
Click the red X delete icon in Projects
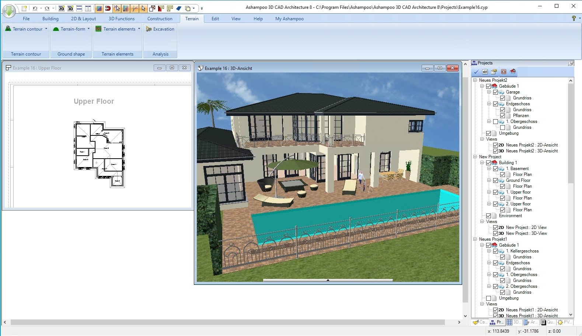tap(503, 71)
